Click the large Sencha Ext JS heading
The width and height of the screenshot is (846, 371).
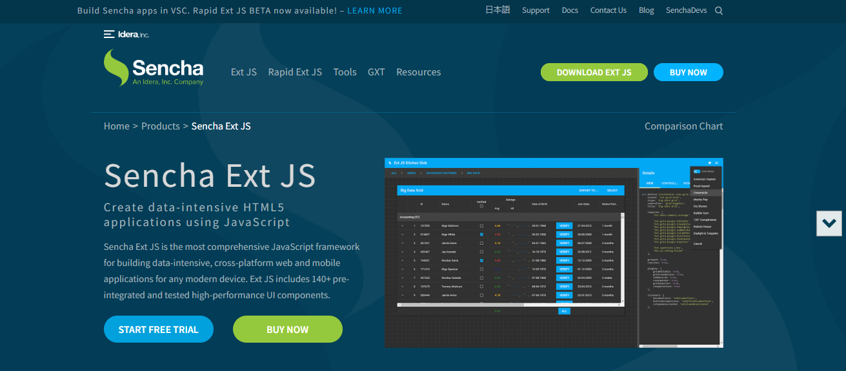pyautogui.click(x=210, y=175)
